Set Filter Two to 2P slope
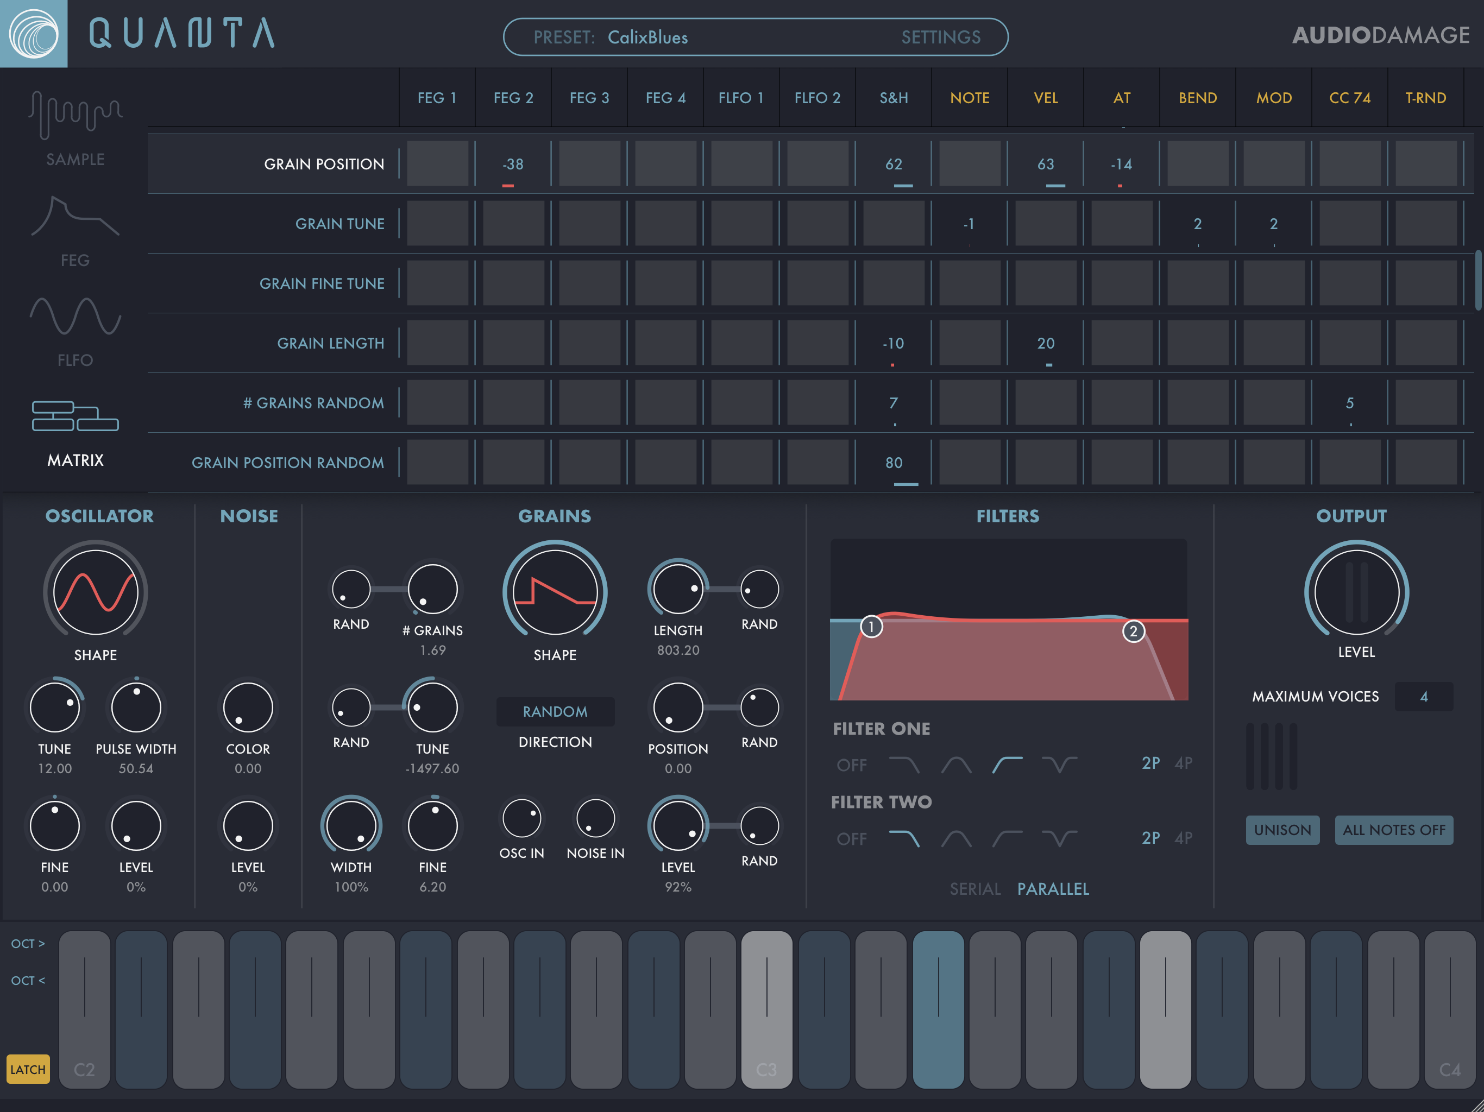Screen dimensions: 1484x1112 (1150, 838)
